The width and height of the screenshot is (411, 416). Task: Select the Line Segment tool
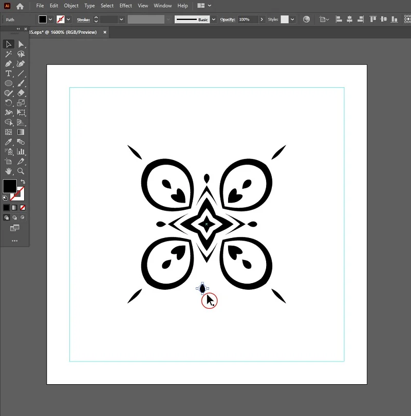tap(21, 73)
